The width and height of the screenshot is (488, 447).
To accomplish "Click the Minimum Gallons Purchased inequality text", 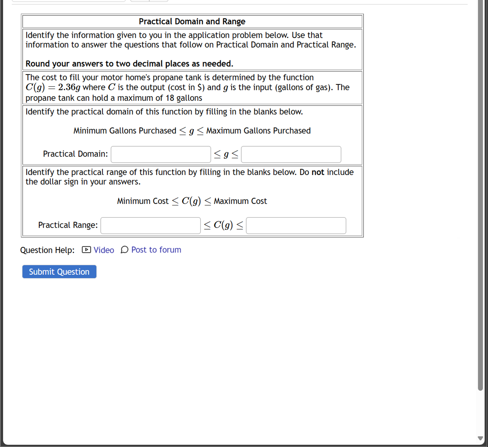I will [x=192, y=131].
